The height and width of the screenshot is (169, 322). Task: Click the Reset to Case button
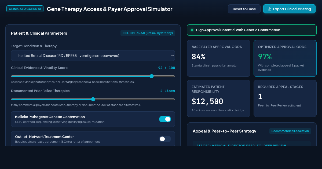click(x=244, y=9)
